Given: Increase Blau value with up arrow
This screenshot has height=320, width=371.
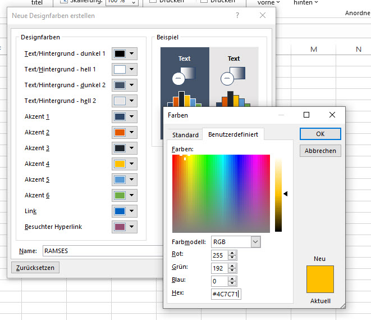Looking at the screenshot, I should (232, 279).
